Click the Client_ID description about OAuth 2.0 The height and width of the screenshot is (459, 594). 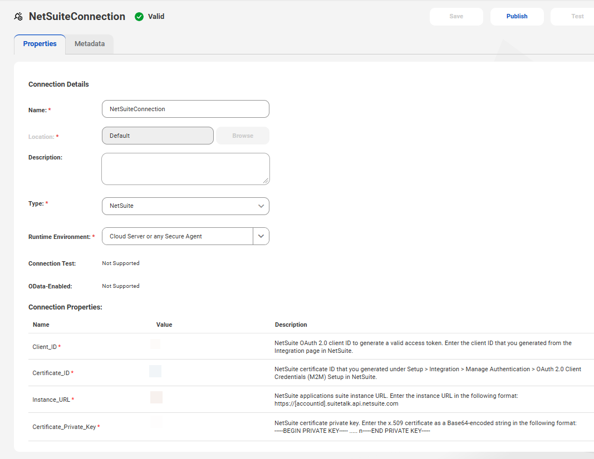(x=423, y=347)
